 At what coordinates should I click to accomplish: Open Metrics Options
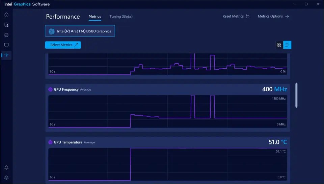(273, 16)
